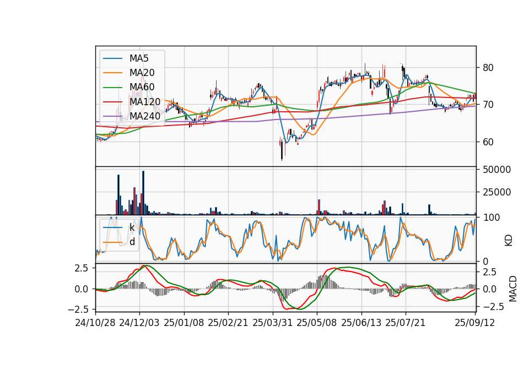
Task: Click the purple MA240 legend line
Action: 112,116
